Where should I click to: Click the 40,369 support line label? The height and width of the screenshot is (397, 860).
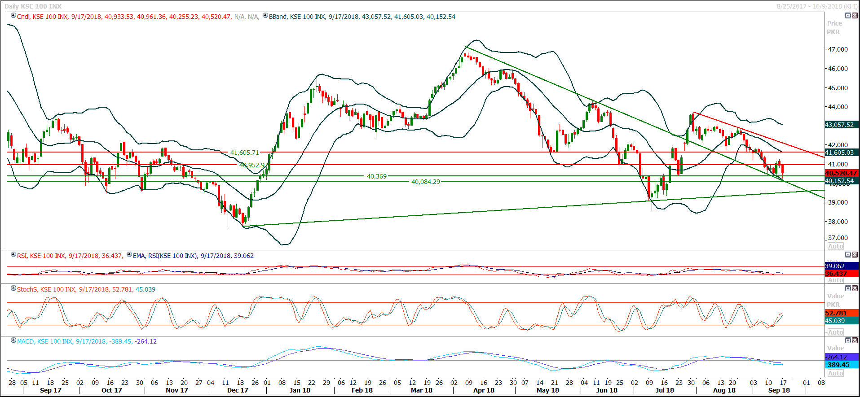[376, 176]
